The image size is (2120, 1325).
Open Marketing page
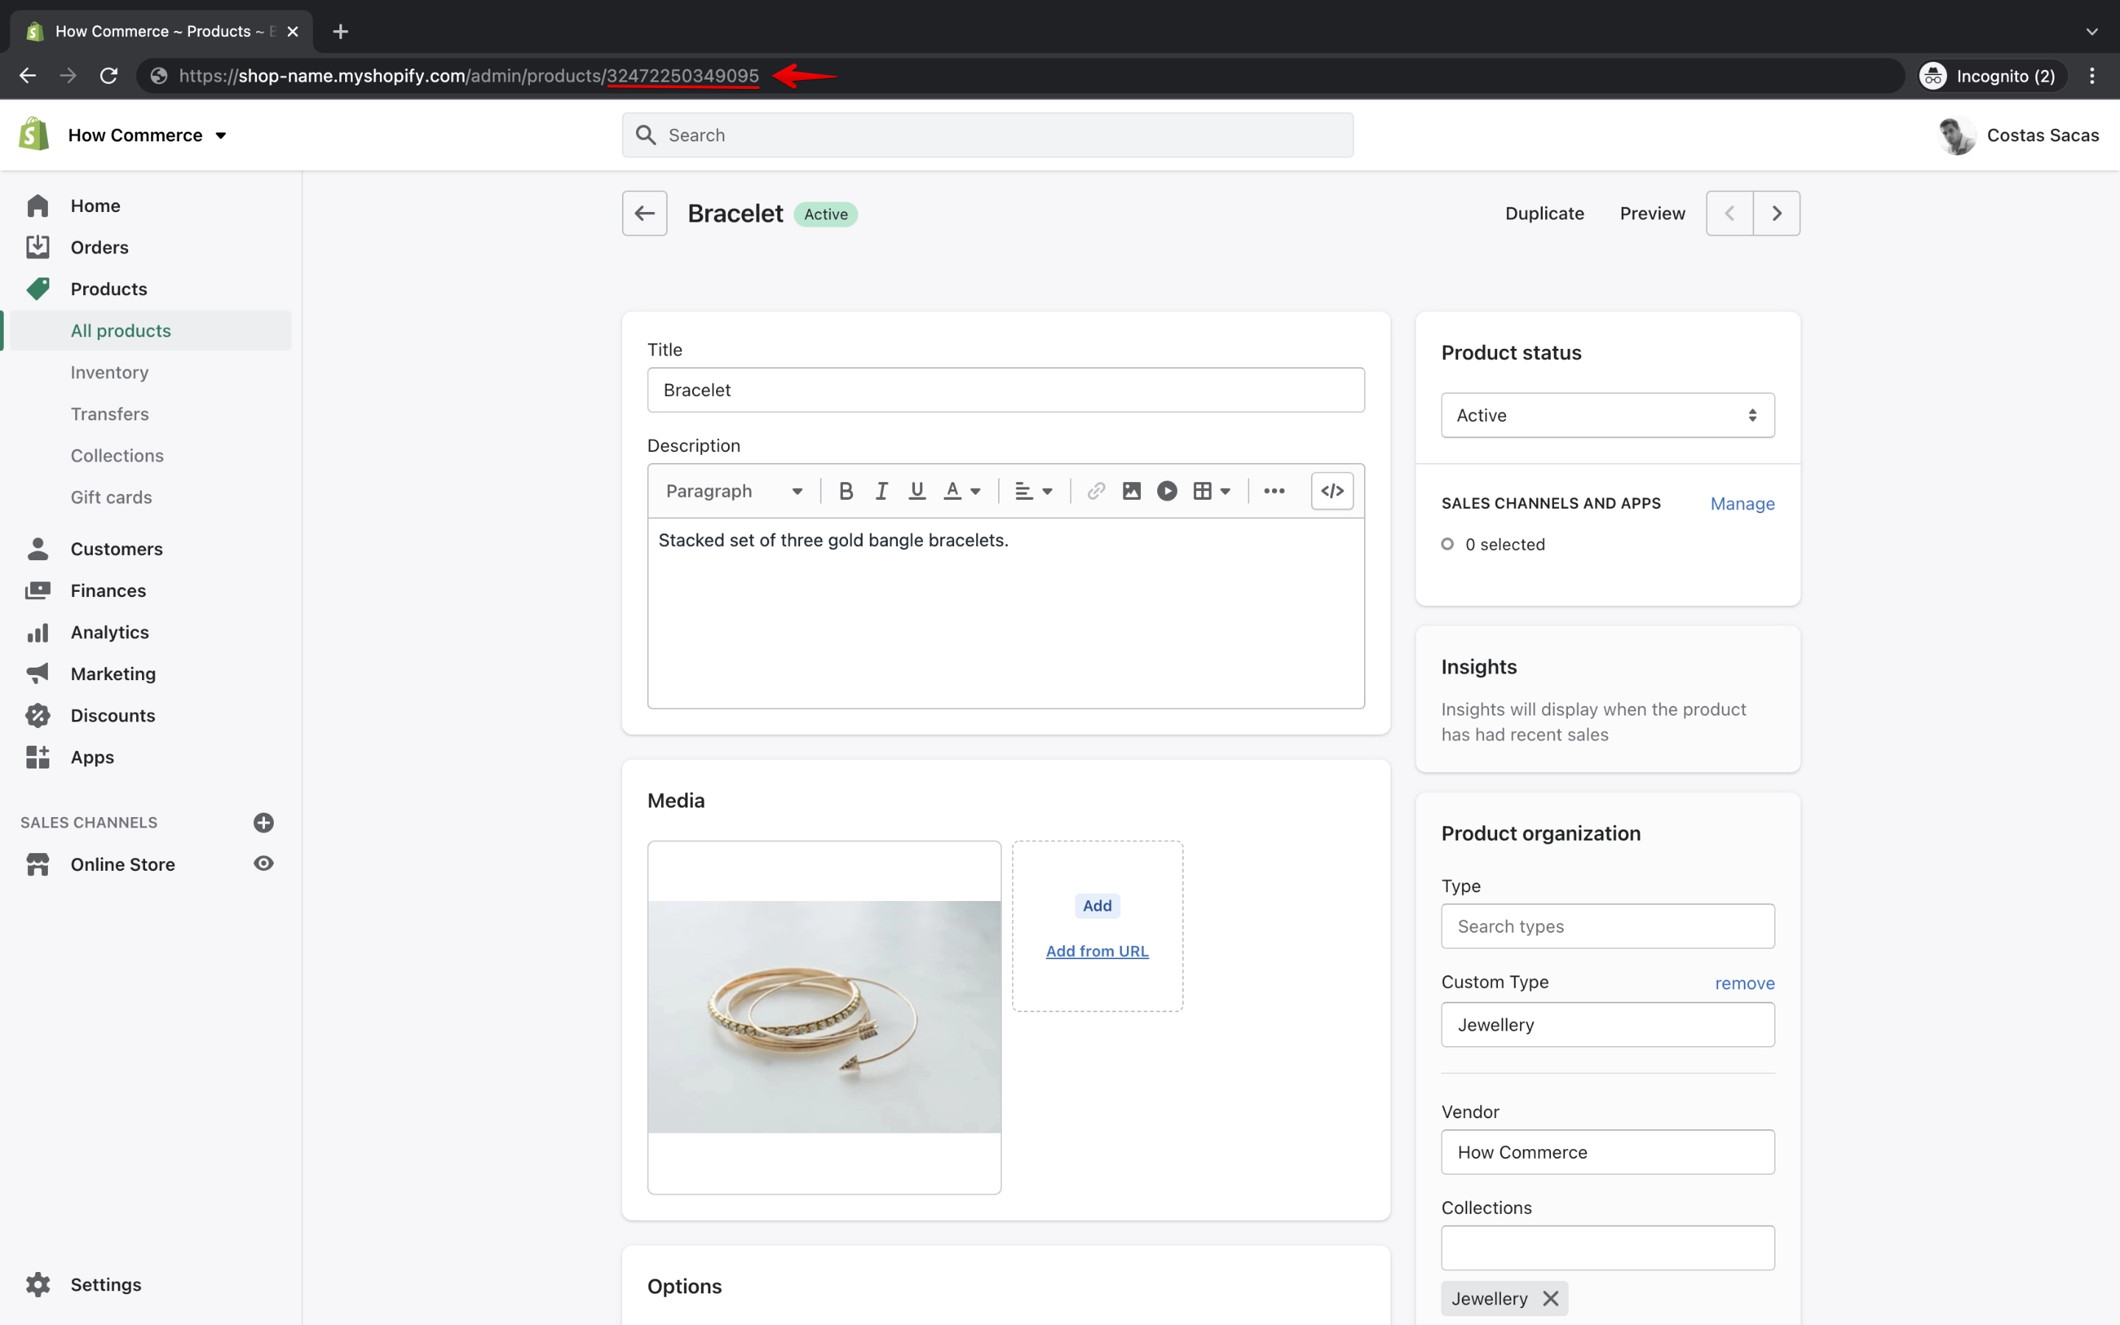click(x=113, y=674)
